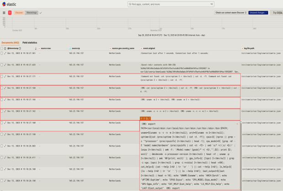Screen dimensions: 283x191
Task: Click the Check out context-aware Discover button
Action: click(x=231, y=13)
